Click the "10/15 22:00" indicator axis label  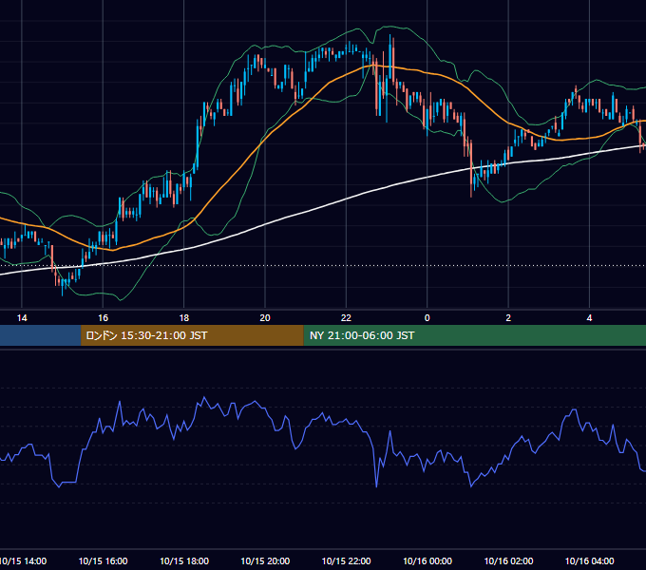point(346,560)
